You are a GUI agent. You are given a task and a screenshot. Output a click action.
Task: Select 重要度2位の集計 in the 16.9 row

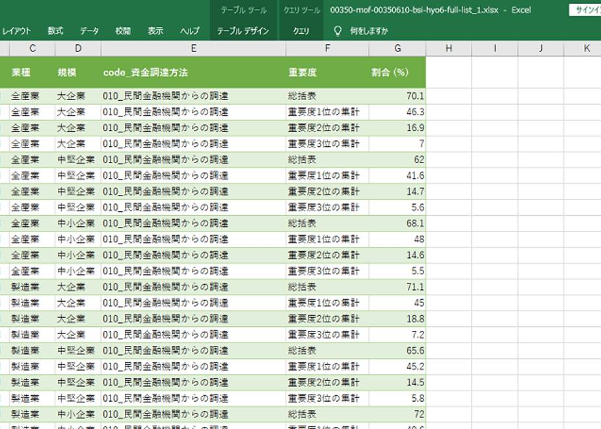pyautogui.click(x=327, y=128)
